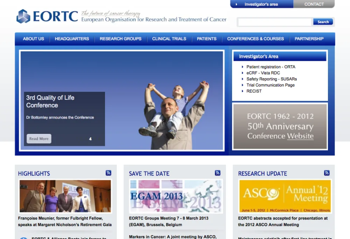Click the arrow bullet beside Patient registration - ORTA

pos(243,67)
